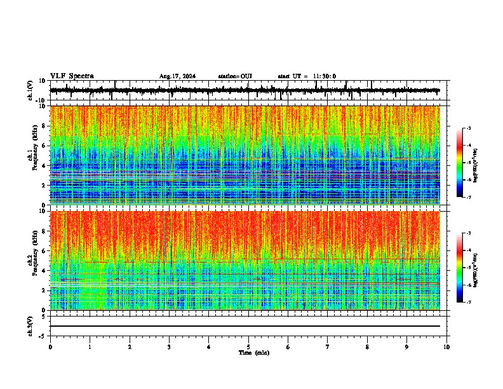Click the ch.2 spectrogram color bar

tap(459, 268)
